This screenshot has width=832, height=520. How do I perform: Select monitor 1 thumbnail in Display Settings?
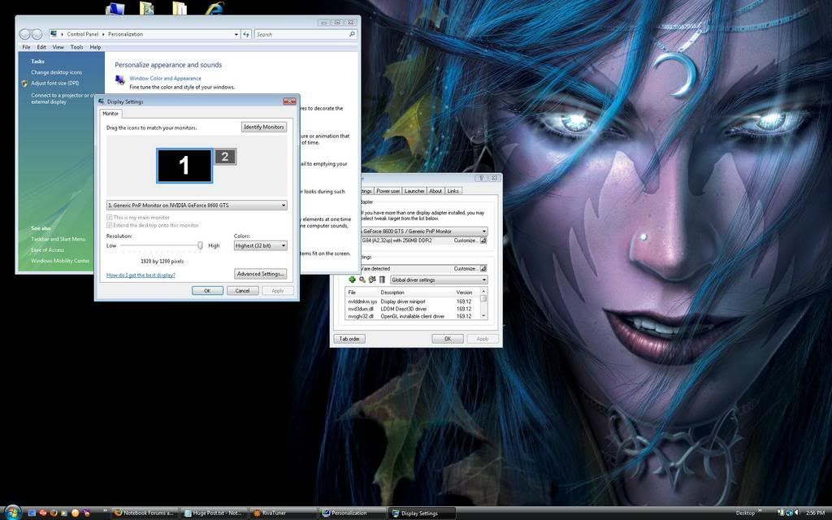click(x=184, y=166)
